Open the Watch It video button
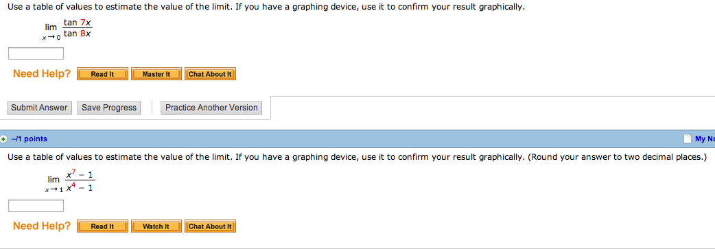The width and height of the screenshot is (715, 249). coord(156,226)
